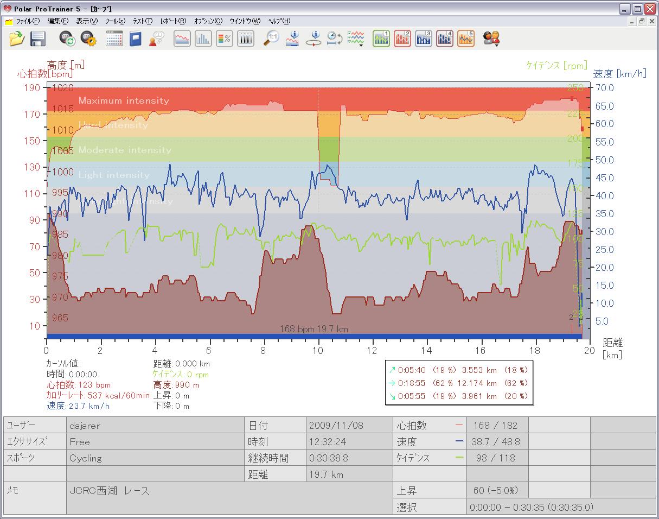The width and height of the screenshot is (659, 519).
Task: Click the distance cell 19.7 km
Action: tap(349, 474)
